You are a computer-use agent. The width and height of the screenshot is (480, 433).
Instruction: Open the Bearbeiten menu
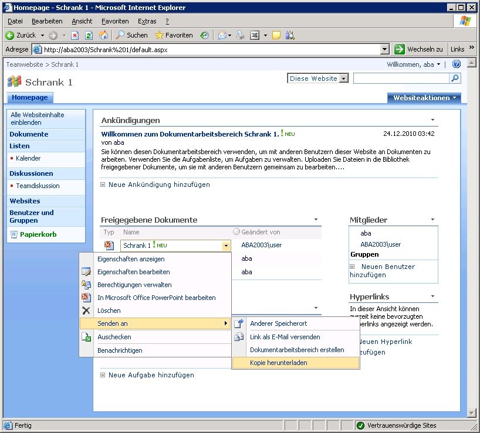tap(47, 22)
